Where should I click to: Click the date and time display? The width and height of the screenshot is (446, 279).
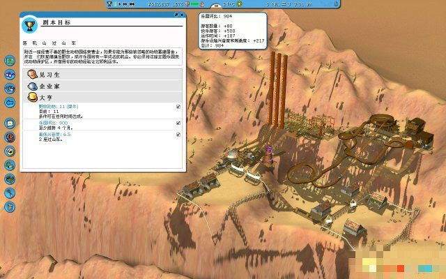289,4
